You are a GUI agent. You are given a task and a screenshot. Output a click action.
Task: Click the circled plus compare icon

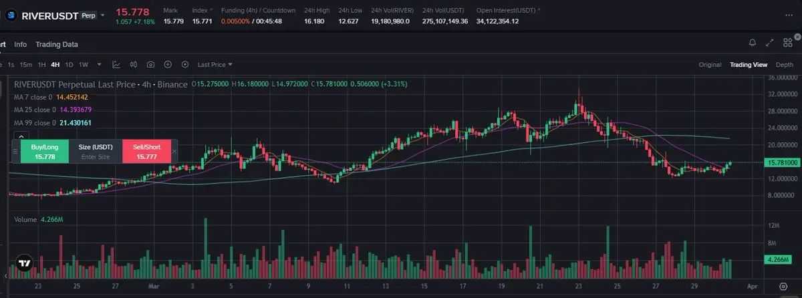pos(167,65)
